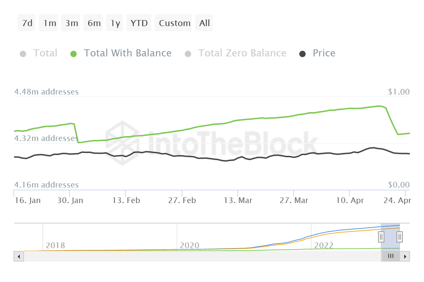Click the right navigator scroll arrow
424x282 pixels.
(406, 256)
